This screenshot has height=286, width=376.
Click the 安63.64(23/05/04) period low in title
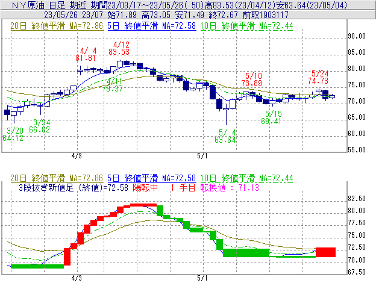(x=312, y=5)
